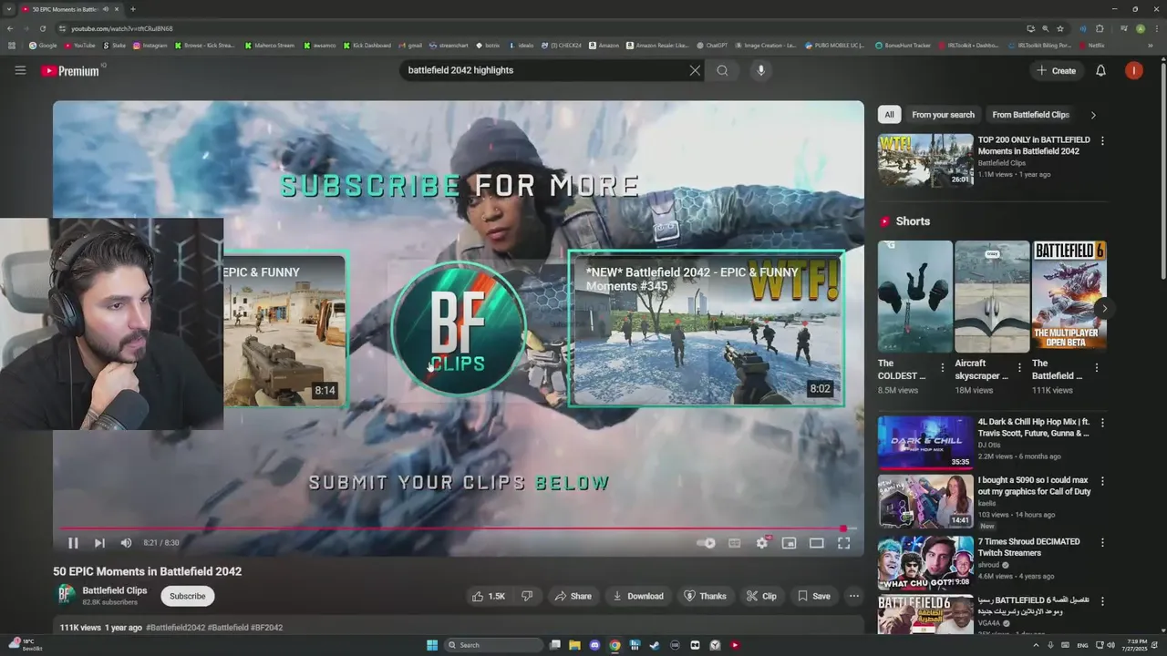The image size is (1167, 656).
Task: Open weather widget on taskbar
Action: (24, 645)
